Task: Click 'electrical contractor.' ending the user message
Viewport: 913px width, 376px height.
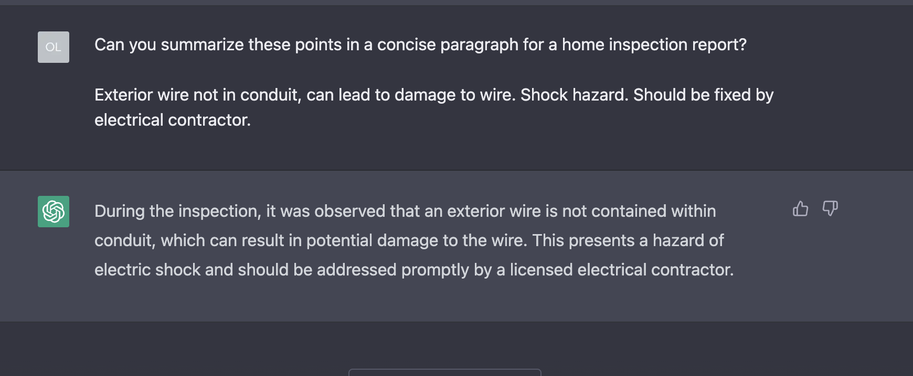Action: [173, 120]
